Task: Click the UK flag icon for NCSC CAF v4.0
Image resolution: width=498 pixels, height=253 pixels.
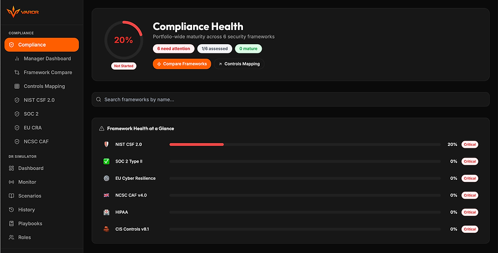Action: (x=106, y=195)
